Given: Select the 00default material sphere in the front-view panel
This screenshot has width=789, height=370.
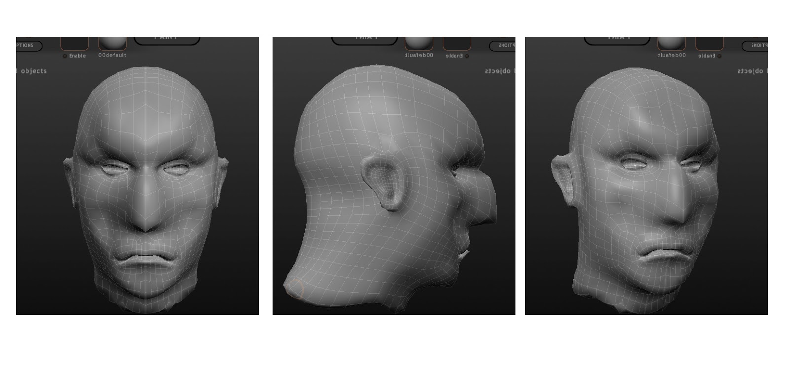Looking at the screenshot, I should (112, 43).
